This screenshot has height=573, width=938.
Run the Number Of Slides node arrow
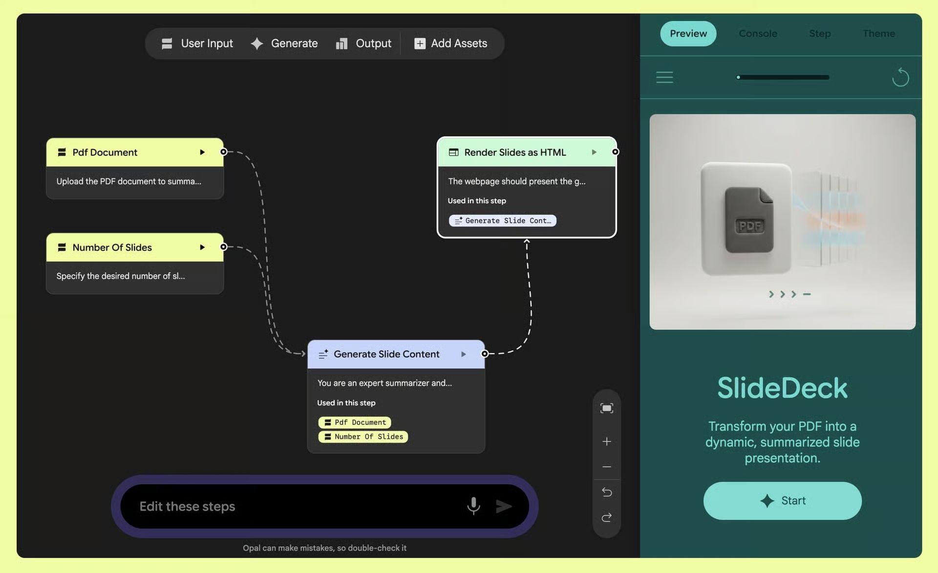(x=202, y=247)
